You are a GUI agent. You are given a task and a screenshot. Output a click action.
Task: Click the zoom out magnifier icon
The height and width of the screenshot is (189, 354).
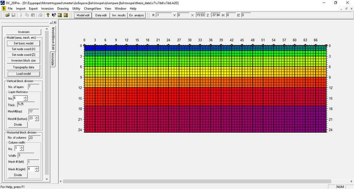point(59,15)
